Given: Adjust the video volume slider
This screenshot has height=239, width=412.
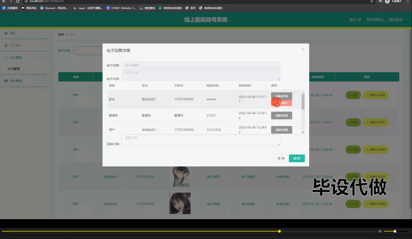Looking at the screenshot, I should (x=396, y=231).
